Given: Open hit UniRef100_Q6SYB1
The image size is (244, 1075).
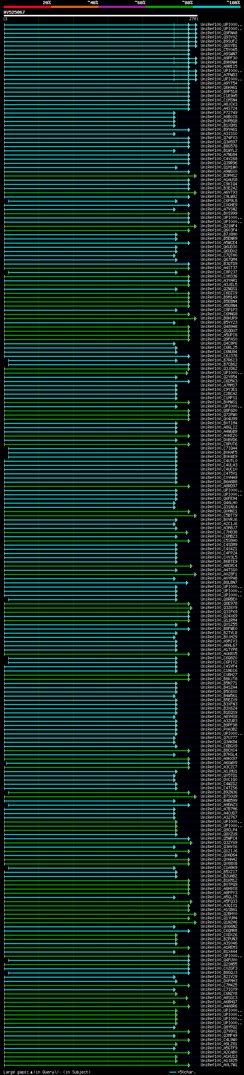Looking at the screenshot, I should (x=219, y=45).
